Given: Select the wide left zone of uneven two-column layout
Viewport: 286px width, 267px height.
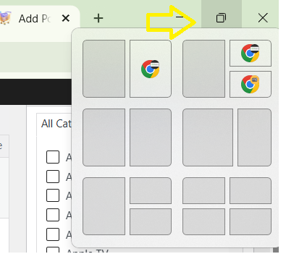Looking at the screenshot, I should point(208,137).
